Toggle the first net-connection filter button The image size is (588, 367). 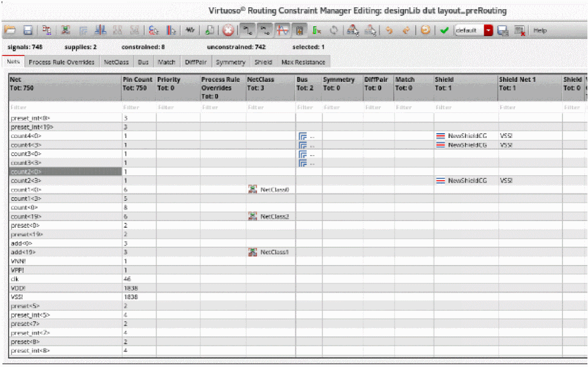coord(247,30)
